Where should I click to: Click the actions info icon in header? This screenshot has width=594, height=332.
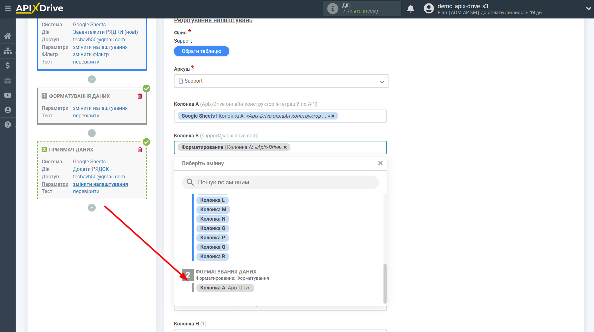[333, 8]
